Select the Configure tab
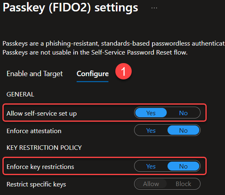The height and width of the screenshot is (195, 225). (x=93, y=74)
